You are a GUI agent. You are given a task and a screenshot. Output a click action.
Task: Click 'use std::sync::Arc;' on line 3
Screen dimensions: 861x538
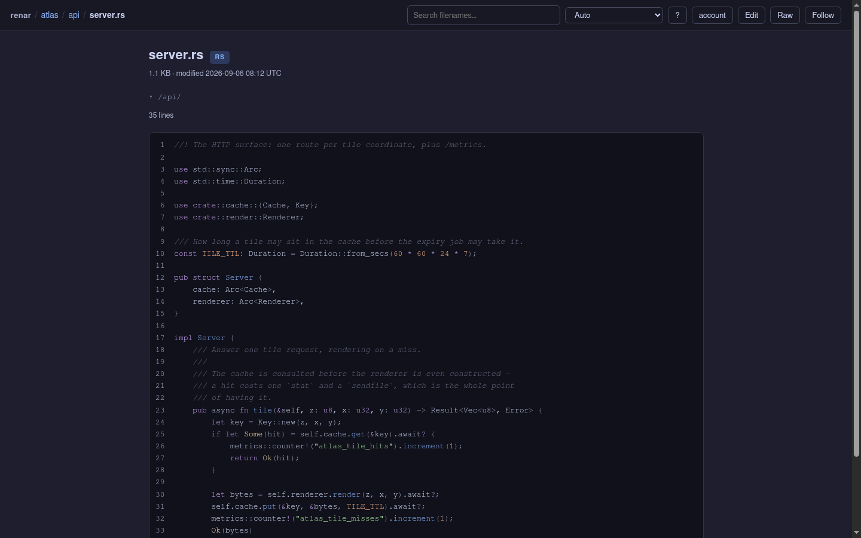[218, 169]
